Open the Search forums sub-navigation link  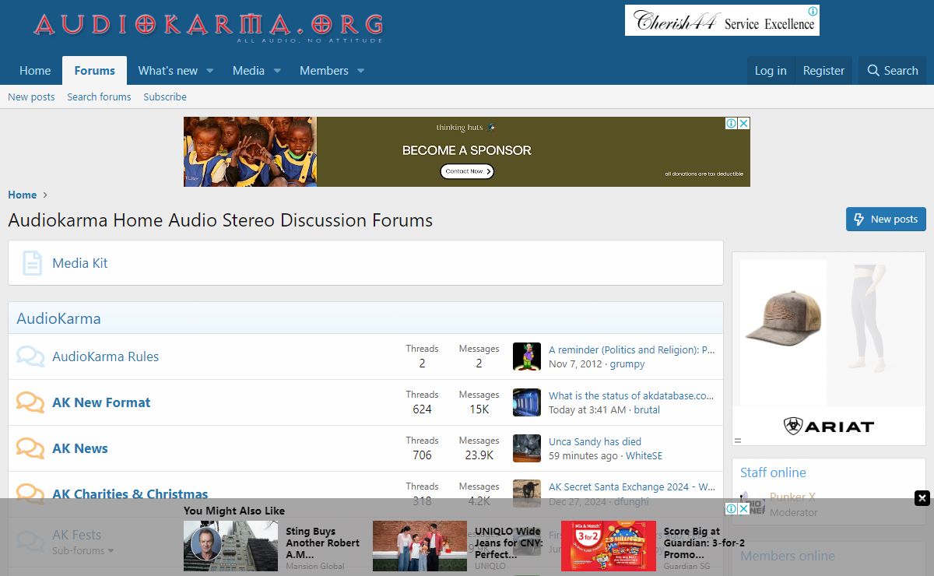[99, 97]
